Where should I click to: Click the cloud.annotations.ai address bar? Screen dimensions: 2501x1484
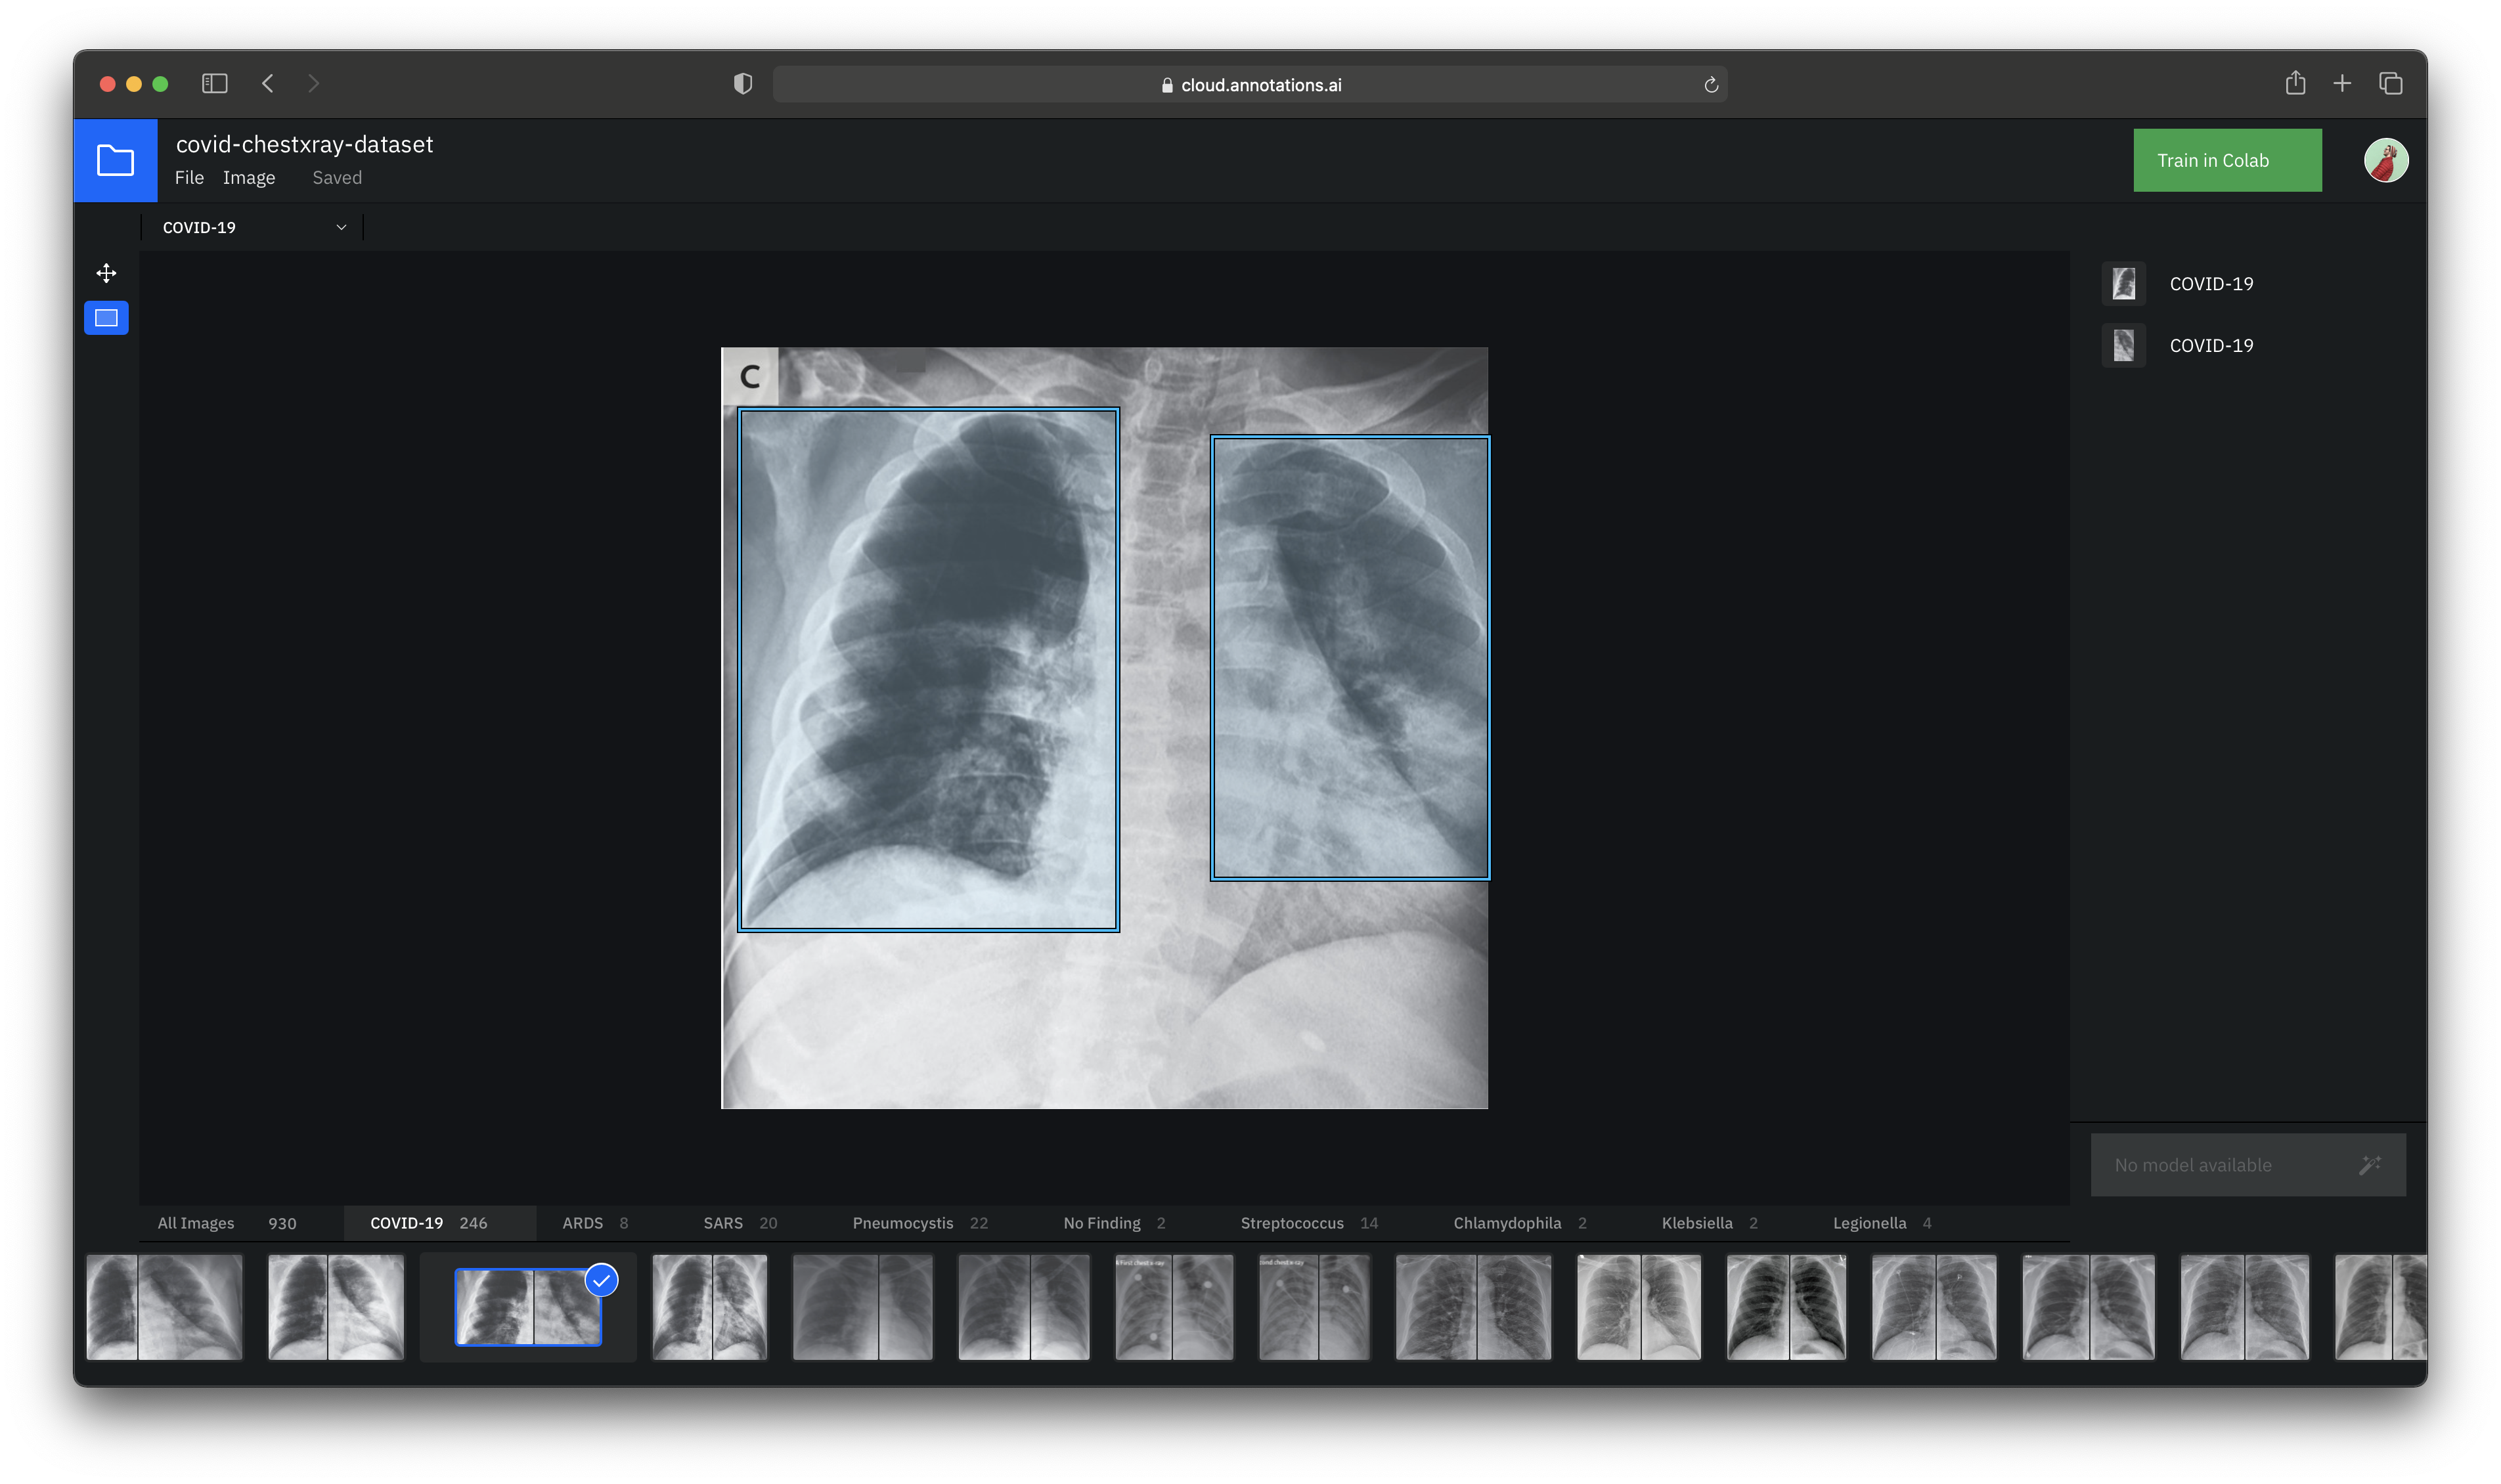[x=1250, y=85]
